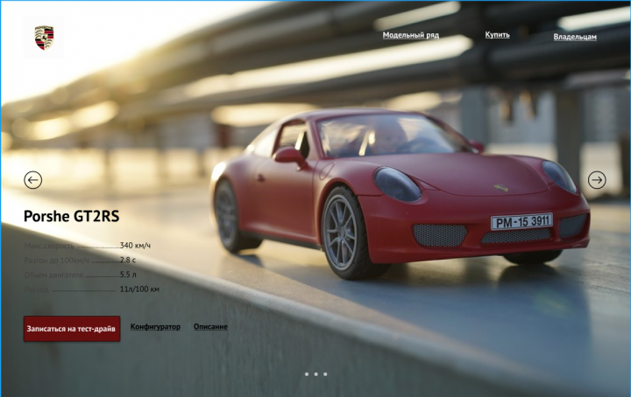Open the Владельцам menu item
The height and width of the screenshot is (397, 631).
click(575, 37)
